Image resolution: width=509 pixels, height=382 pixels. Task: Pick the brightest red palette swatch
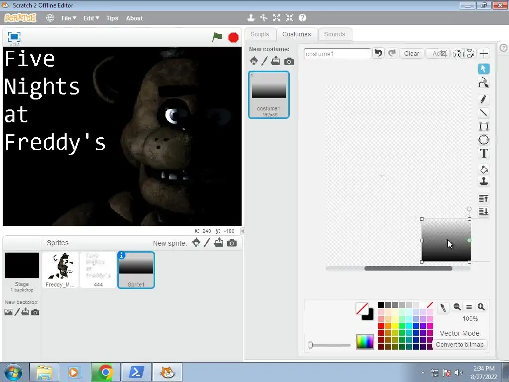tap(381, 325)
